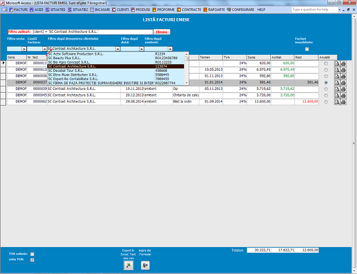Expand the Filtru dupa emitent dropdown
Screen dimensions: 357x274
tap(170, 49)
